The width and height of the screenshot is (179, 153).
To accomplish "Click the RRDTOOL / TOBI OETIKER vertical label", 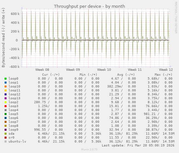I will pos(176,18).
